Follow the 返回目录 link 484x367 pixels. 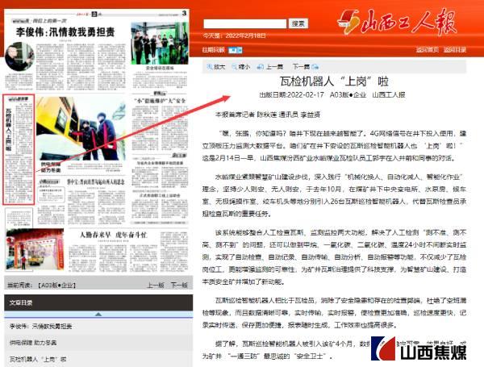tap(455, 50)
